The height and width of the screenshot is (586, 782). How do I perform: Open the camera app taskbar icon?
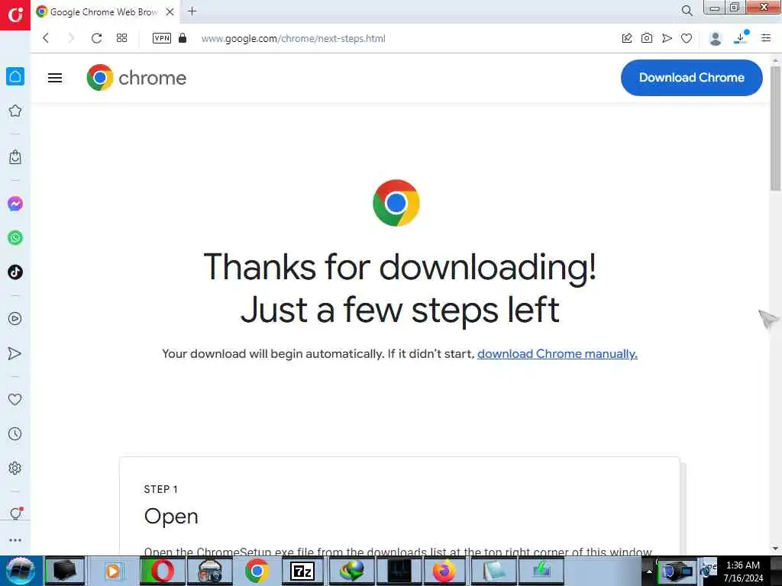210,571
